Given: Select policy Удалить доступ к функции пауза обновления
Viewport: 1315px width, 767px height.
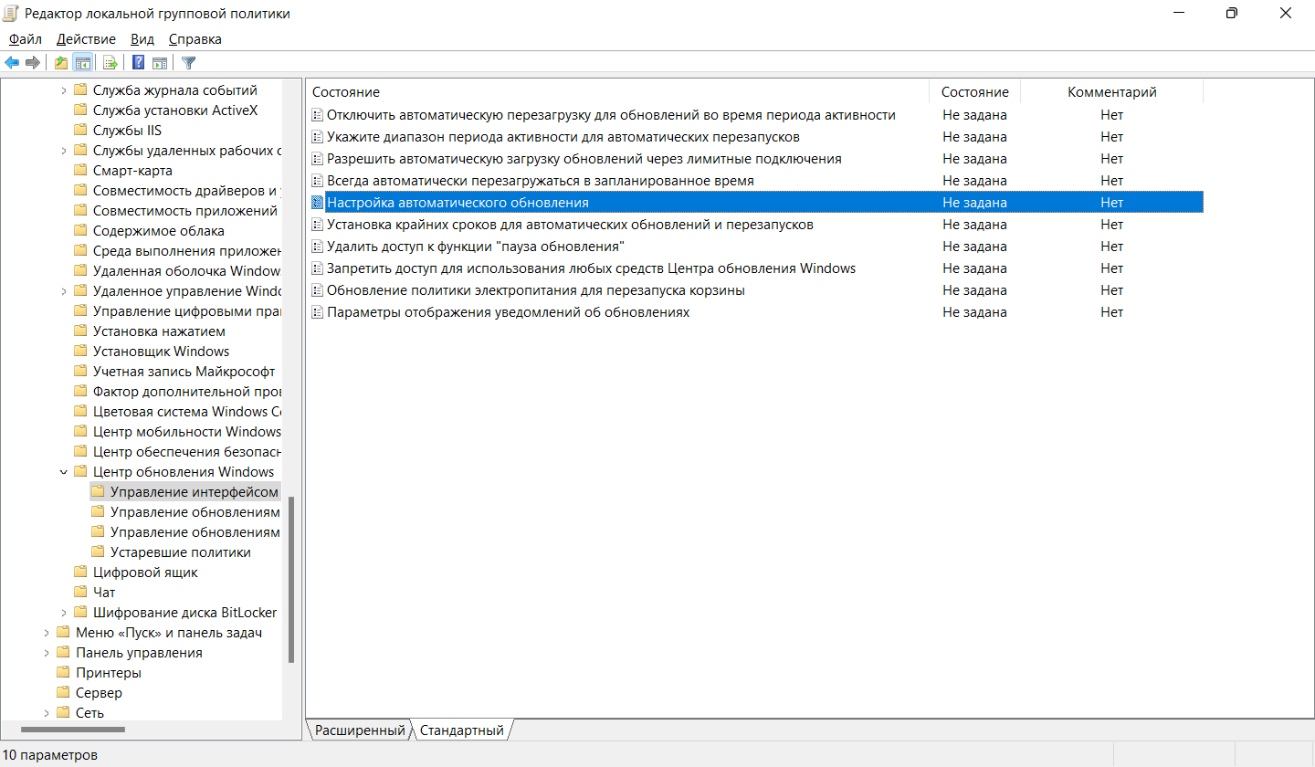Looking at the screenshot, I should coord(475,247).
